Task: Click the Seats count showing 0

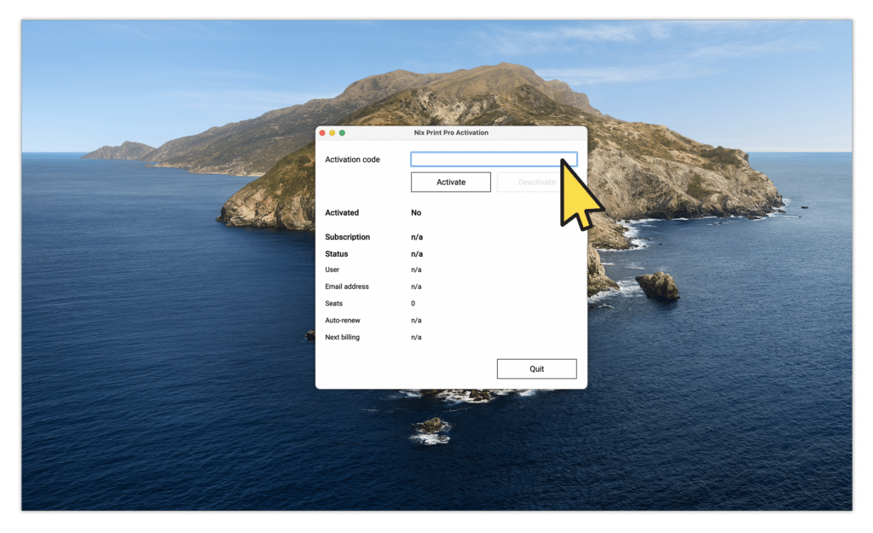Action: click(x=413, y=304)
